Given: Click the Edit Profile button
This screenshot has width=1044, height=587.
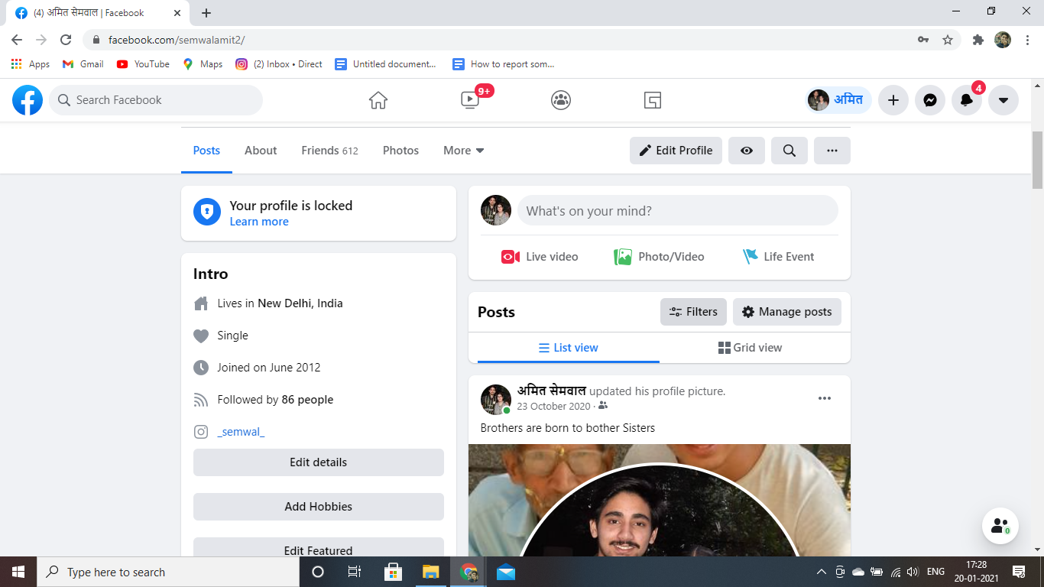Looking at the screenshot, I should click(676, 151).
